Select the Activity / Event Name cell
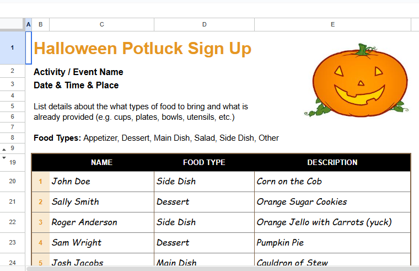Viewport: 419px width, 271px height. (x=78, y=72)
